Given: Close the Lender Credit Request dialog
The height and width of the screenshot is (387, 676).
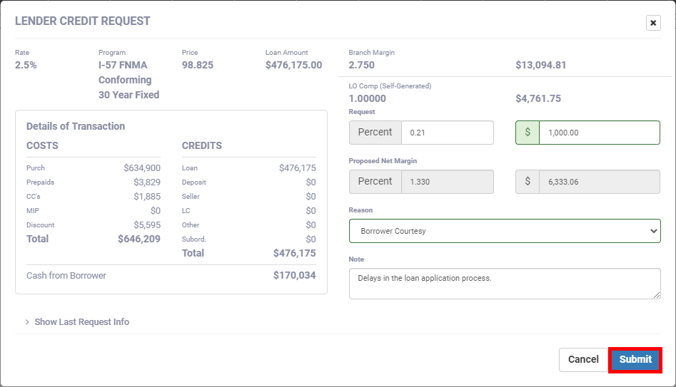Looking at the screenshot, I should click(x=653, y=23).
